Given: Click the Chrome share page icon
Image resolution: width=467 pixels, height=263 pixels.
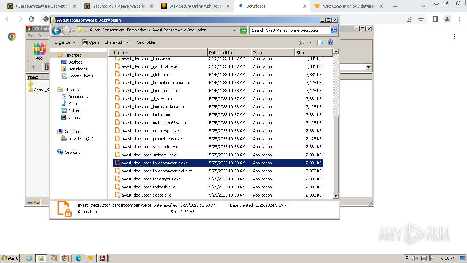Looking at the screenshot, I should pos(409,19).
